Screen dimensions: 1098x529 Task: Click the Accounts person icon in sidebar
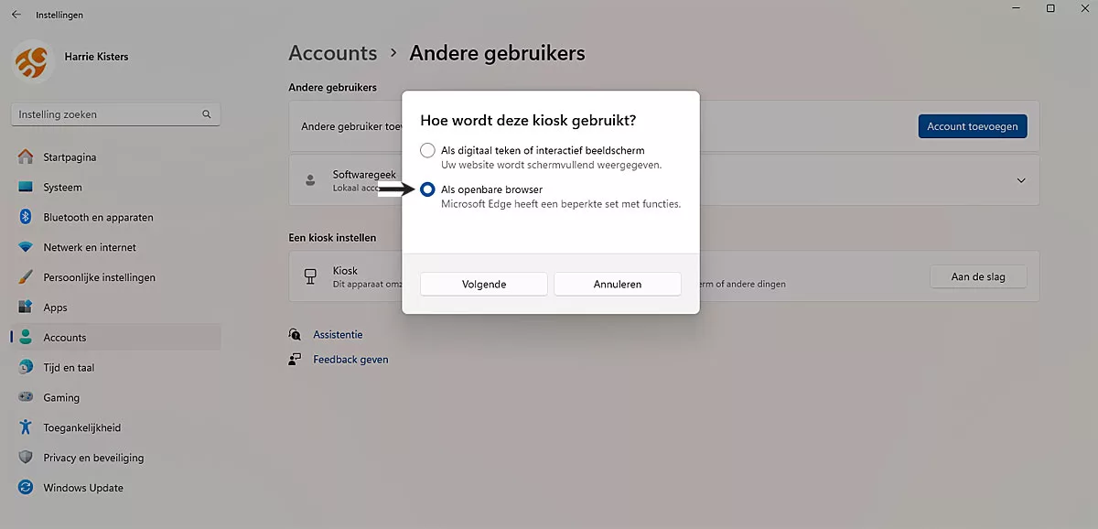(26, 337)
